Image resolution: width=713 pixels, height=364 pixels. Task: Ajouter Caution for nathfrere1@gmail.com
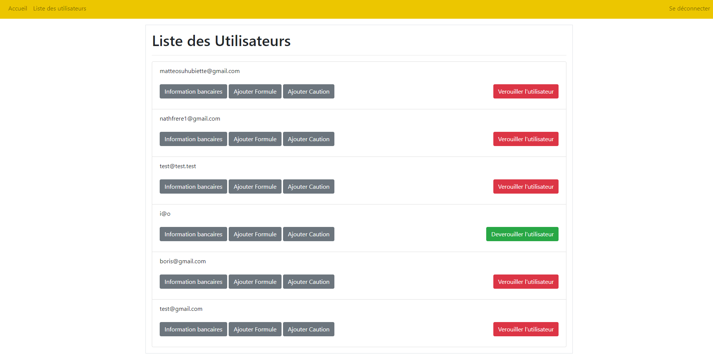309,139
